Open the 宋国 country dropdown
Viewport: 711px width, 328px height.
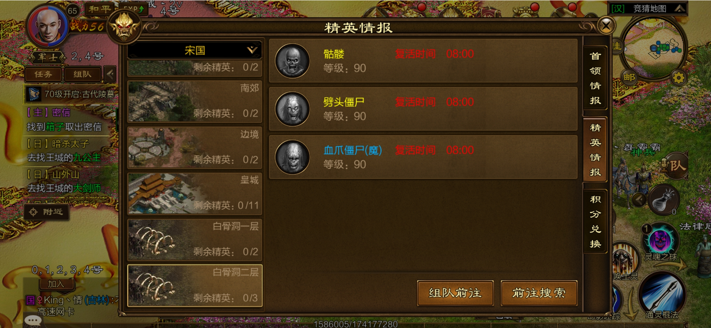(195, 50)
